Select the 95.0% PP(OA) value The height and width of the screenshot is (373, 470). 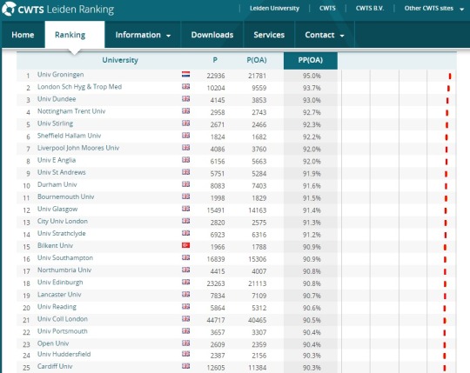[312, 76]
